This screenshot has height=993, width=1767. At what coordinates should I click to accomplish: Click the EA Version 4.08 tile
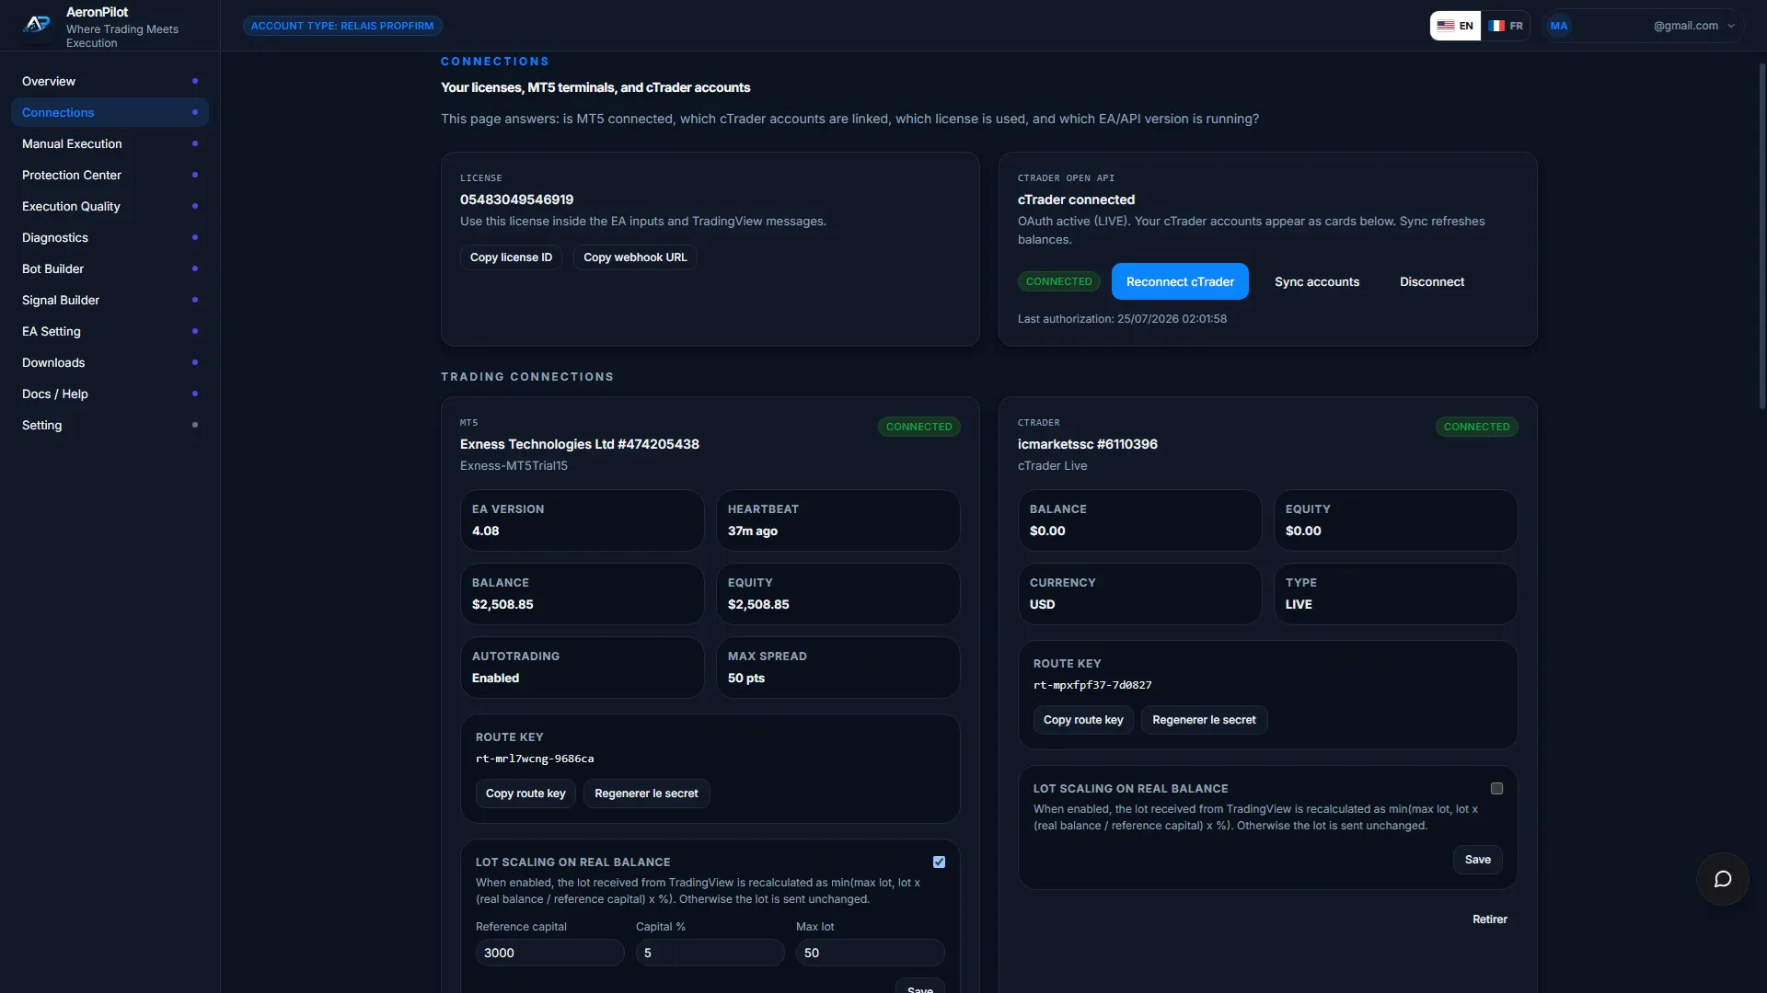point(583,520)
